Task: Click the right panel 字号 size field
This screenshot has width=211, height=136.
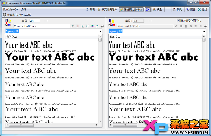Action: (x=138, y=21)
